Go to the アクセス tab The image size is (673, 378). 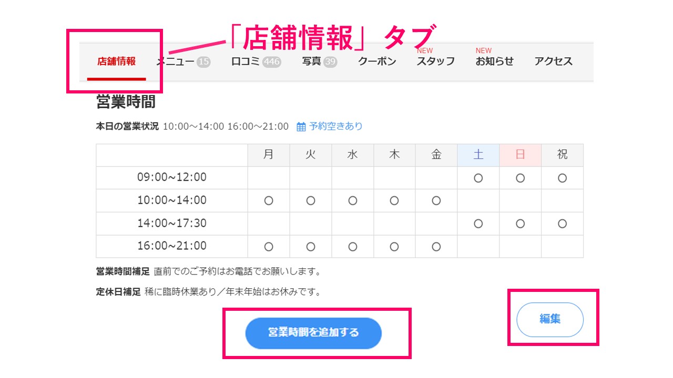(554, 61)
